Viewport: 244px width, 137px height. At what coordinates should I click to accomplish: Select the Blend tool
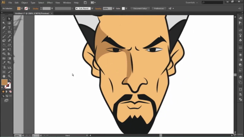click(x=9, y=63)
